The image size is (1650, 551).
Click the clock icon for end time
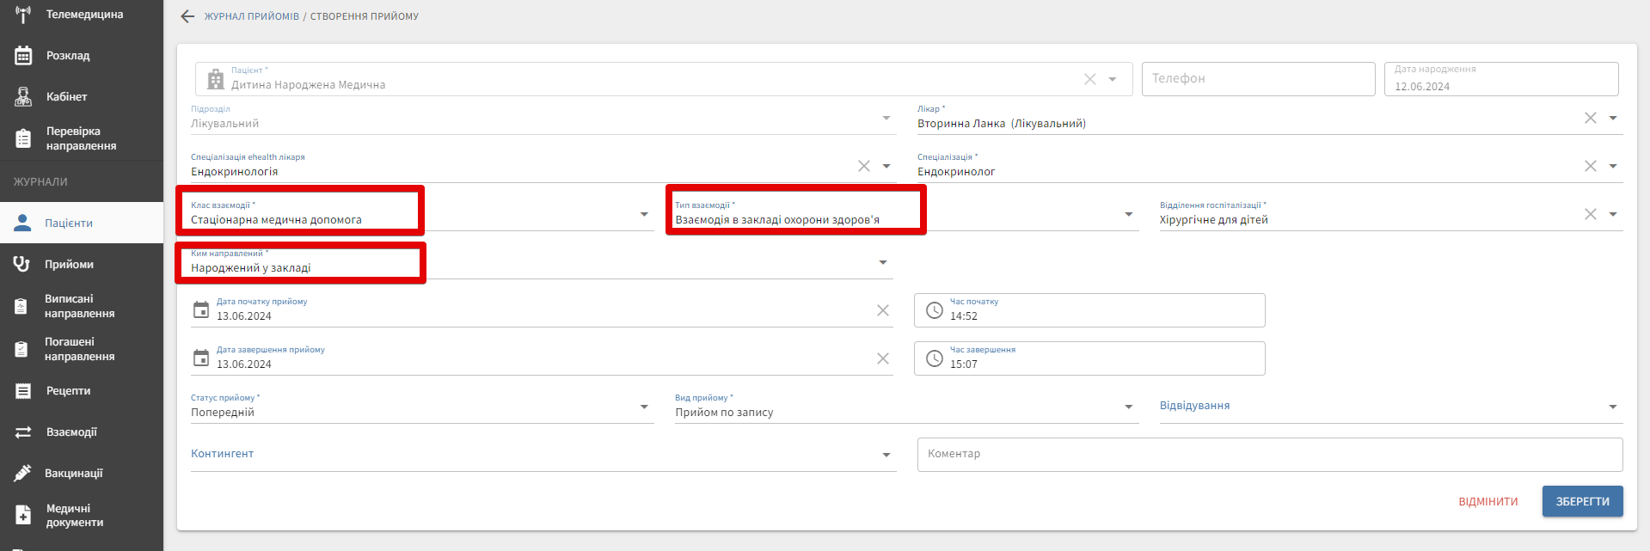[935, 358]
